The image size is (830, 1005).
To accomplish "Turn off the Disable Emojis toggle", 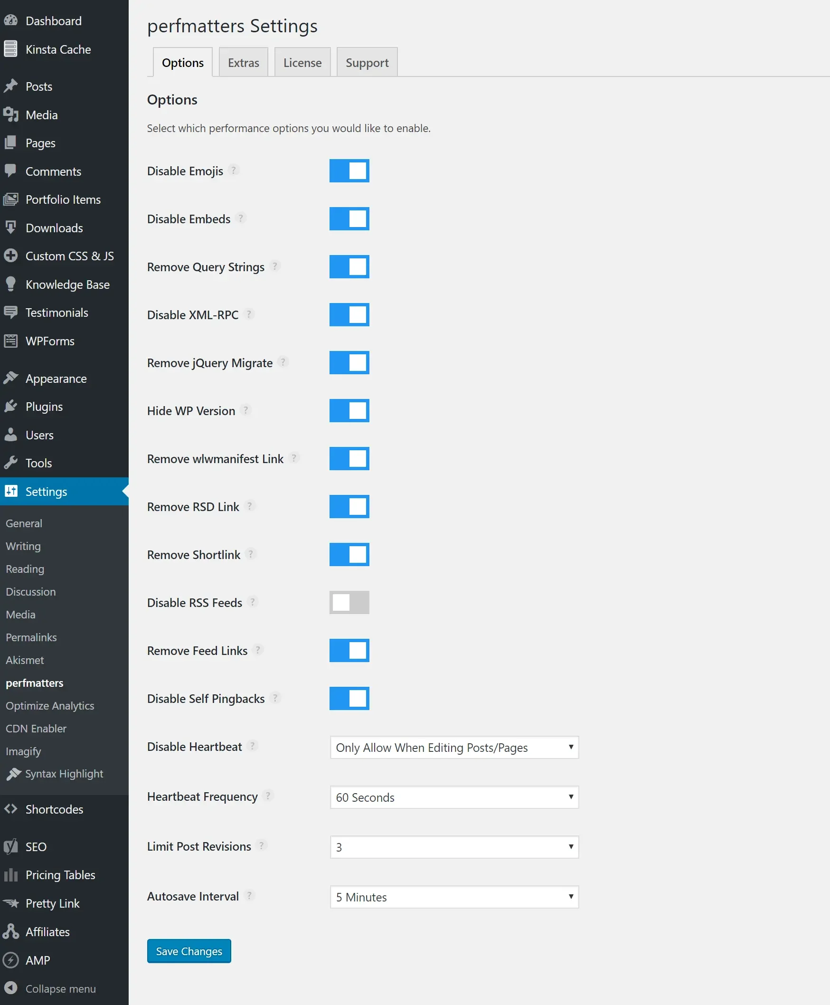I will [x=349, y=171].
